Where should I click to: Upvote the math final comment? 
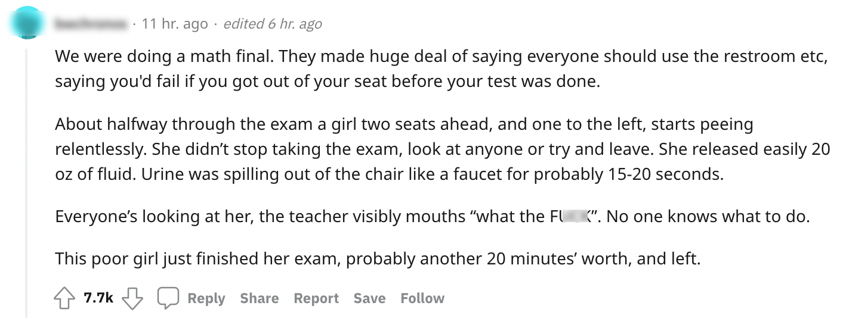click(x=65, y=298)
